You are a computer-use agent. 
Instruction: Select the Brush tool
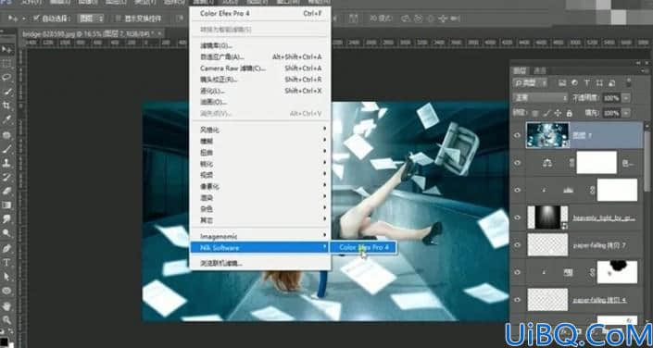click(6, 149)
